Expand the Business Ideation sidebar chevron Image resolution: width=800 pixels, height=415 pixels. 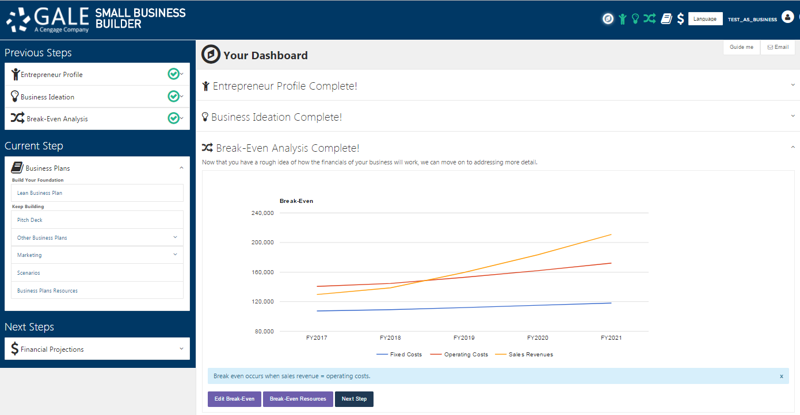pyautogui.click(x=182, y=97)
